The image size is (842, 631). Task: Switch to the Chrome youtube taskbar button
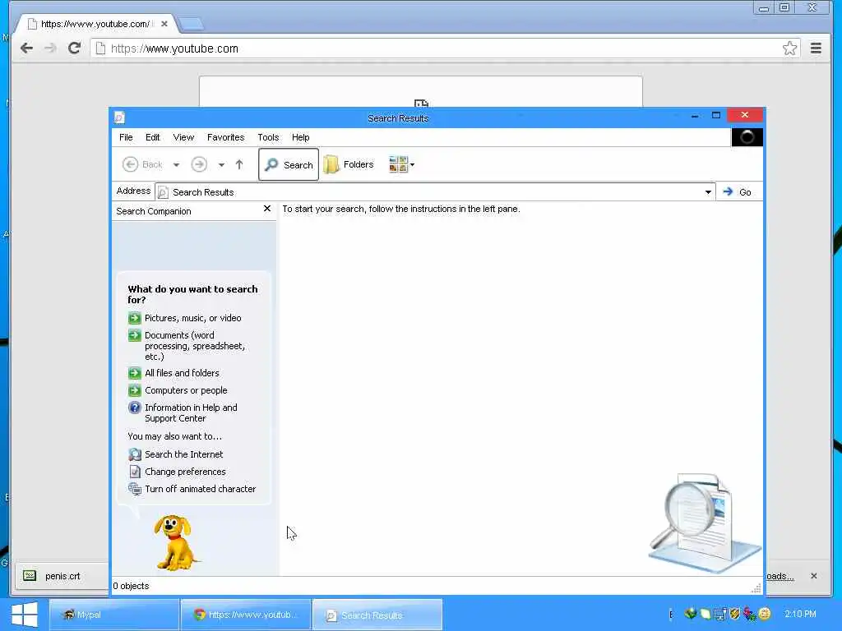click(246, 615)
